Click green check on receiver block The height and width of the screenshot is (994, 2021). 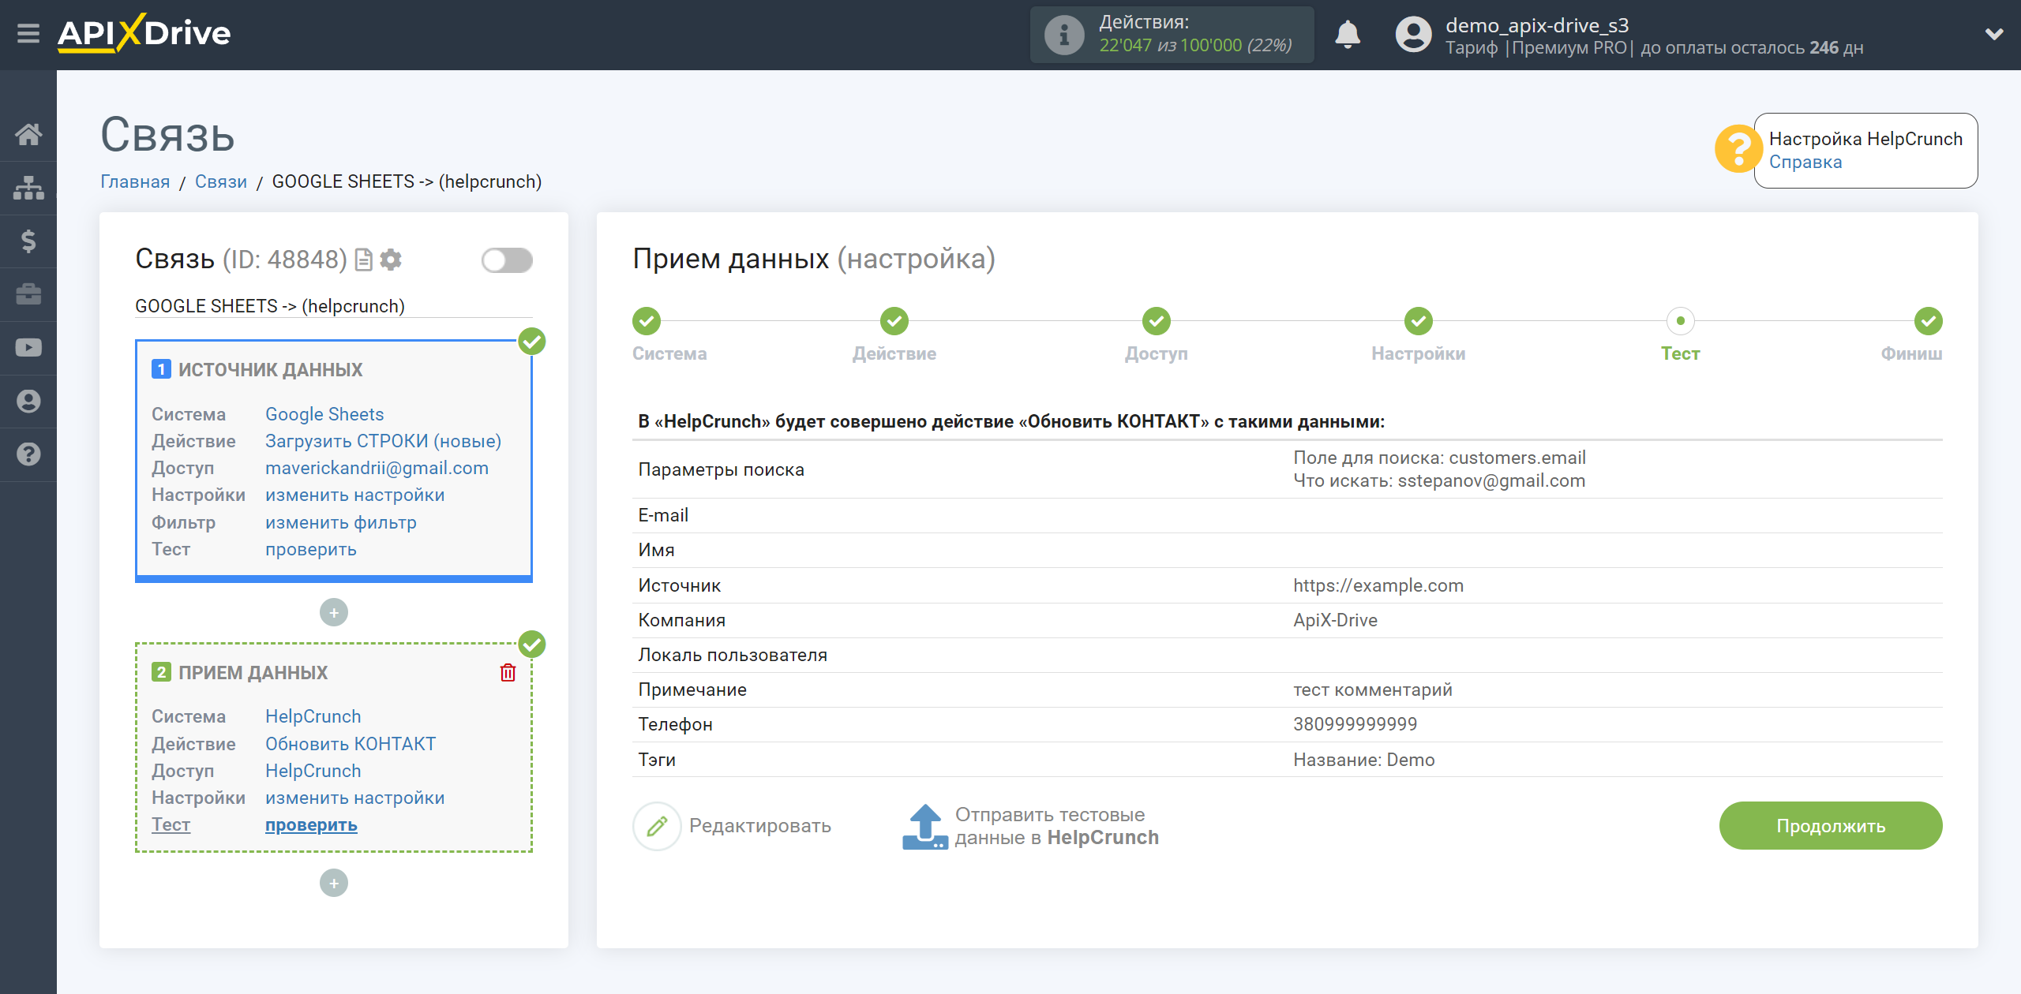click(532, 645)
